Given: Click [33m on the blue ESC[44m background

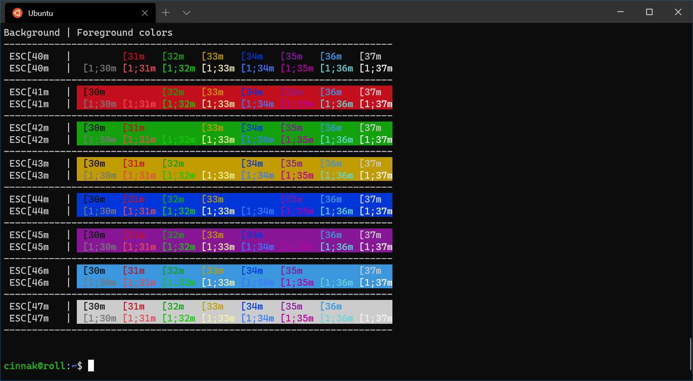Looking at the screenshot, I should point(212,199).
